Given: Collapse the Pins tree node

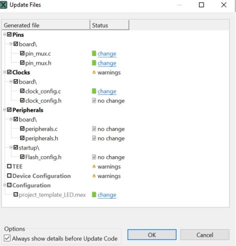Looking at the screenshot, I should (x=4, y=34).
